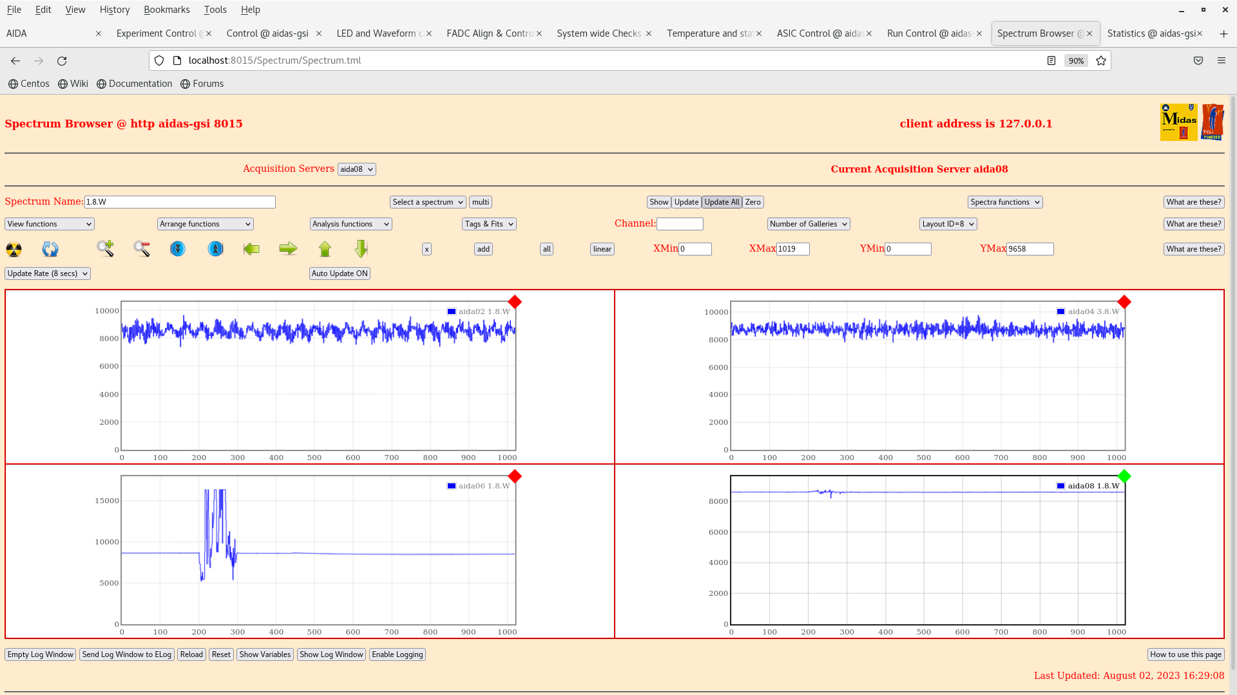Expand the Layout ID=8 dropdown
The width and height of the screenshot is (1237, 695).
point(948,224)
